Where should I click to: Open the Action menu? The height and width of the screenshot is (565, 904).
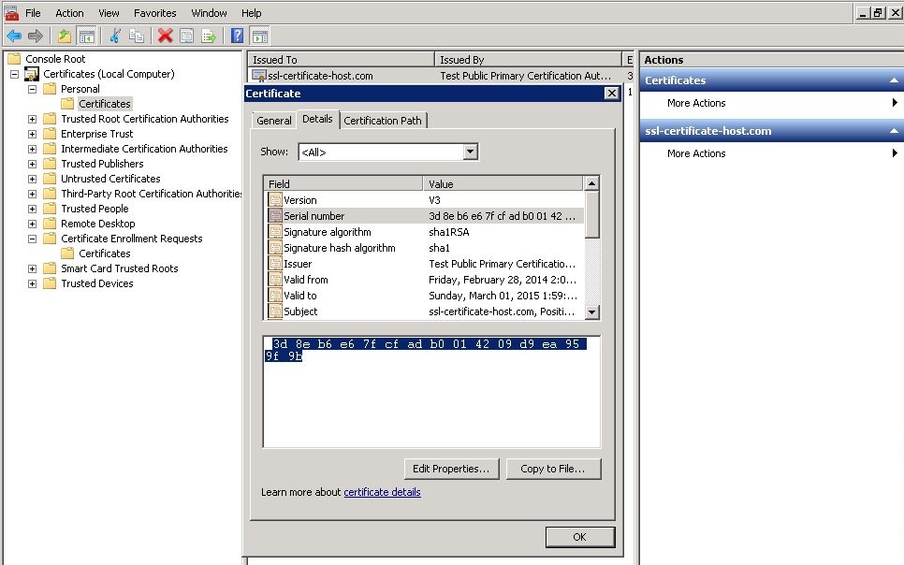(x=69, y=13)
